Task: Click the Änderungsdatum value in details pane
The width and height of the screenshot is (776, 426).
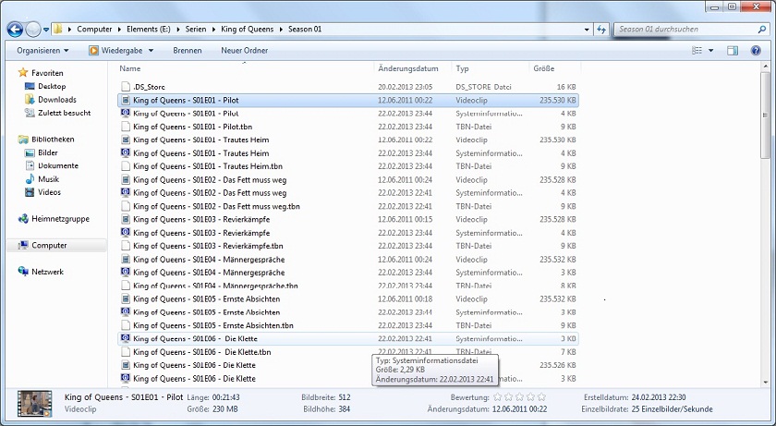Action: pos(519,409)
